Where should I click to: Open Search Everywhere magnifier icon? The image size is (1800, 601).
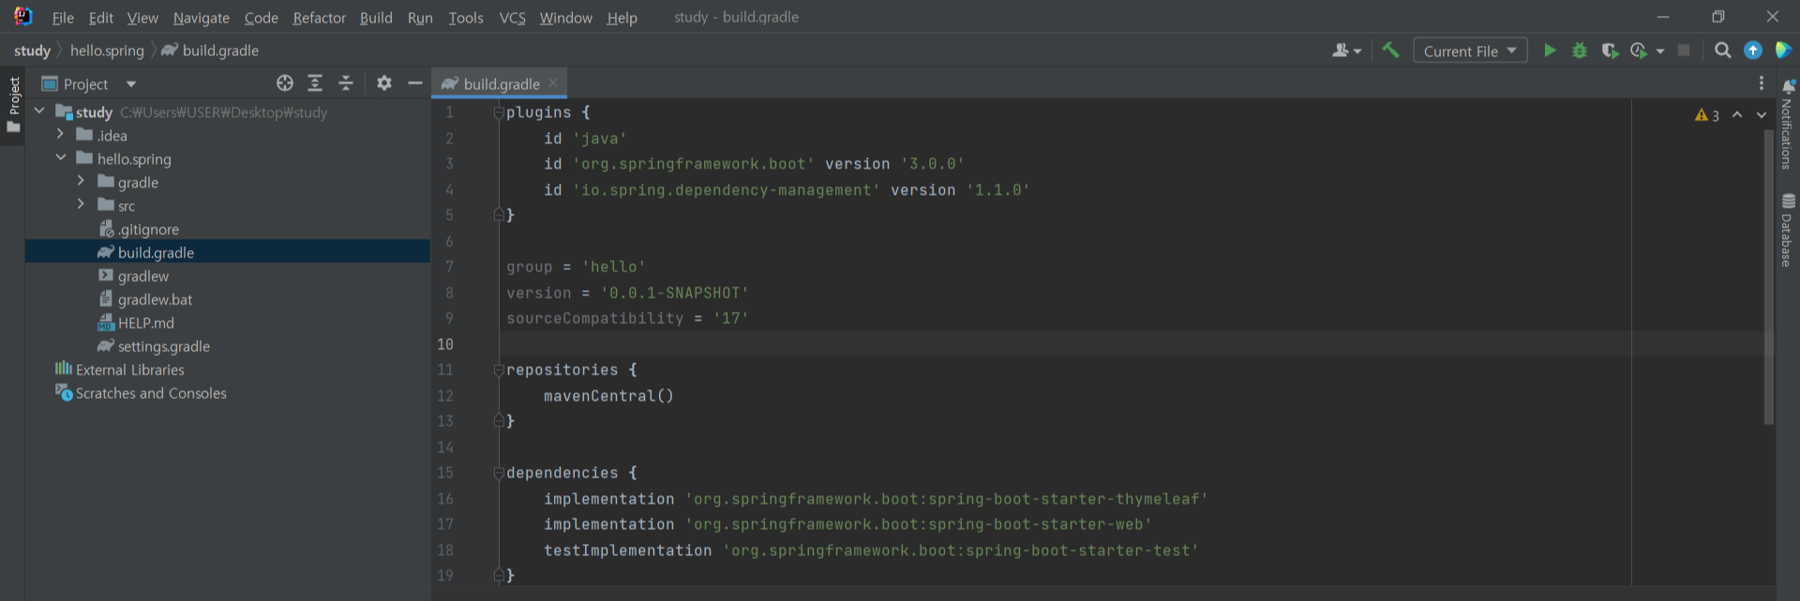click(x=1722, y=51)
